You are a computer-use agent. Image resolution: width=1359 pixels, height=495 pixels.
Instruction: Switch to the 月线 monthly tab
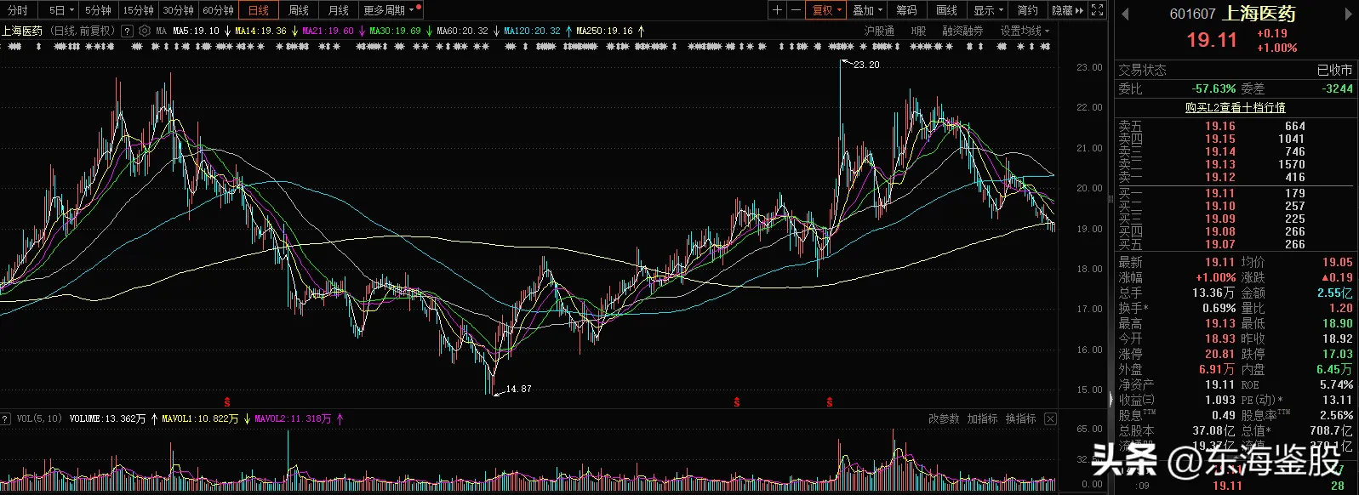[x=338, y=10]
